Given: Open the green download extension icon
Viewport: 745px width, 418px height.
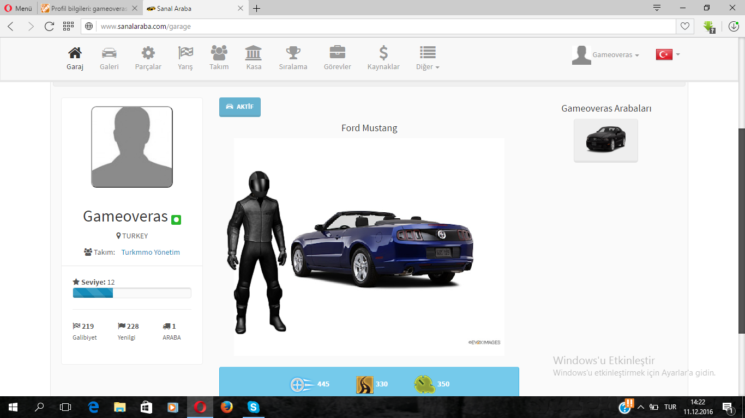Looking at the screenshot, I should [x=709, y=27].
